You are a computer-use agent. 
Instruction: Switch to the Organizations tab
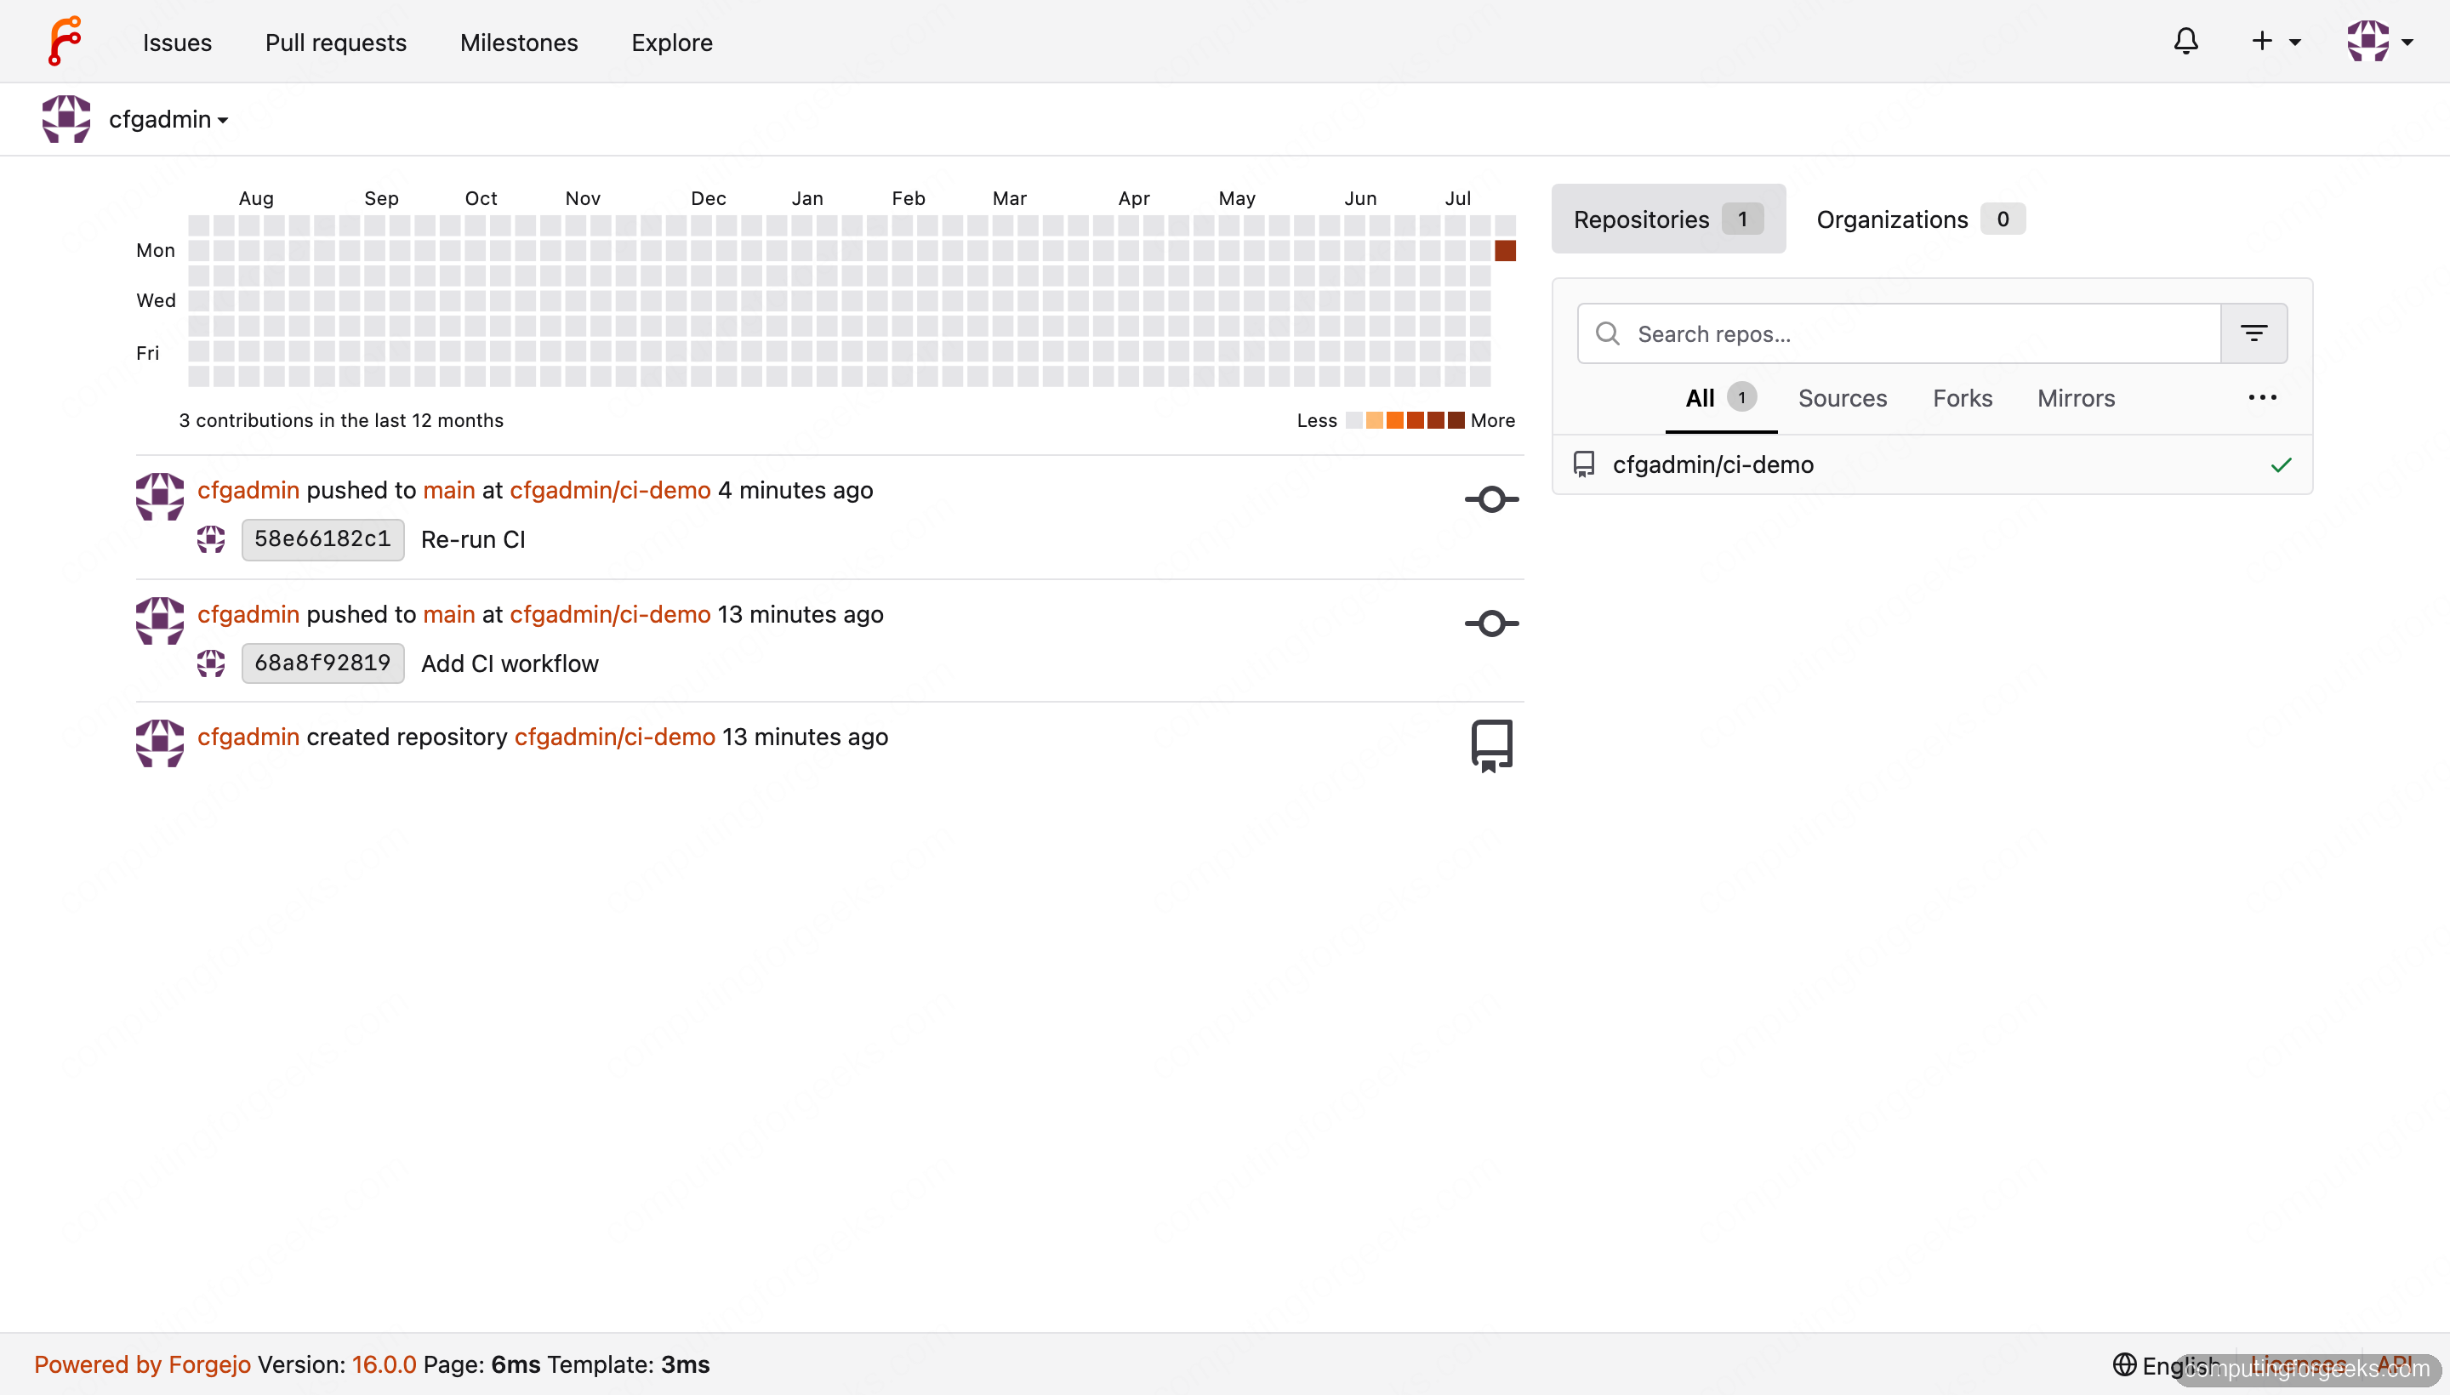point(1920,219)
